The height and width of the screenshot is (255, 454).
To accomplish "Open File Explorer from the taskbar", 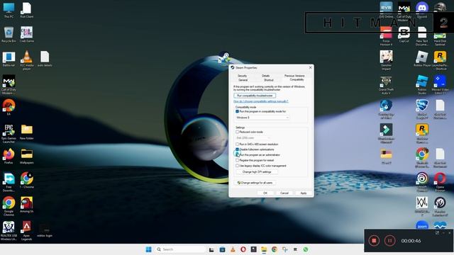I will pos(264,249).
